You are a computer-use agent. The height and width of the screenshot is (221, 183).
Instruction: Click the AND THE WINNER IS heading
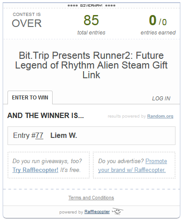coord(46,115)
